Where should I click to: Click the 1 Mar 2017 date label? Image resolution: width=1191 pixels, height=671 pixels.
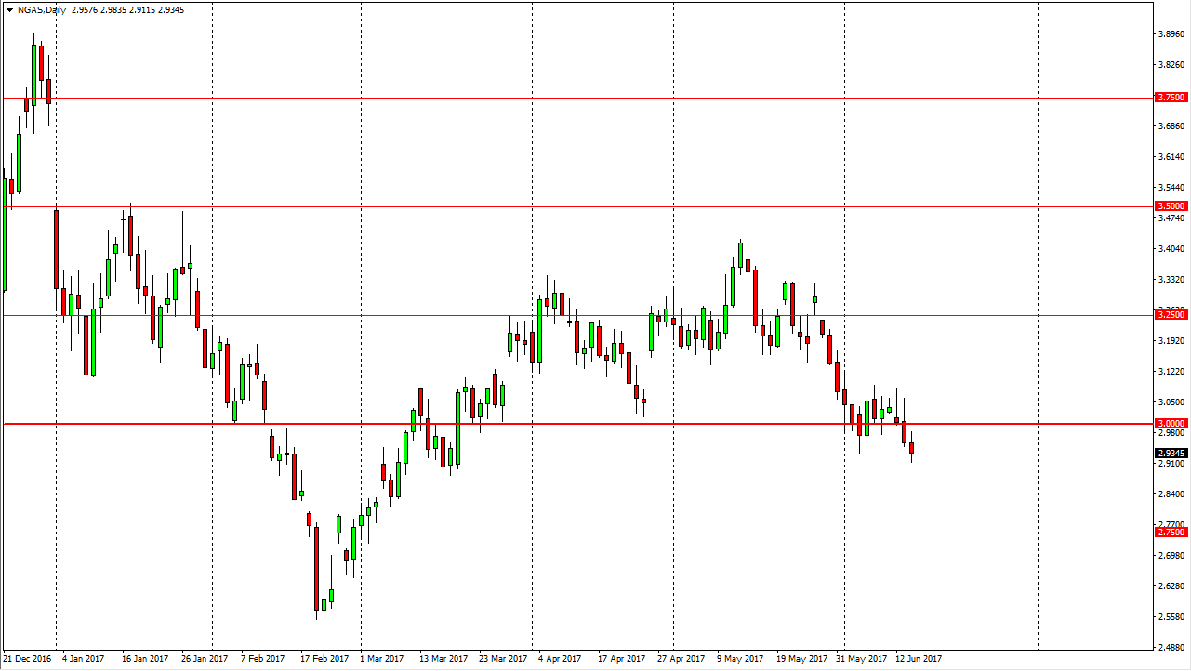click(382, 659)
